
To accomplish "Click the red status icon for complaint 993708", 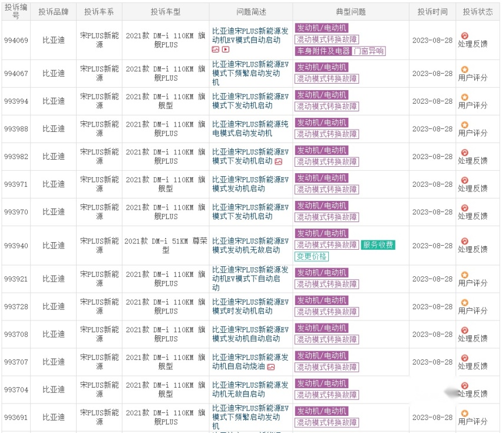I will click(x=464, y=330).
